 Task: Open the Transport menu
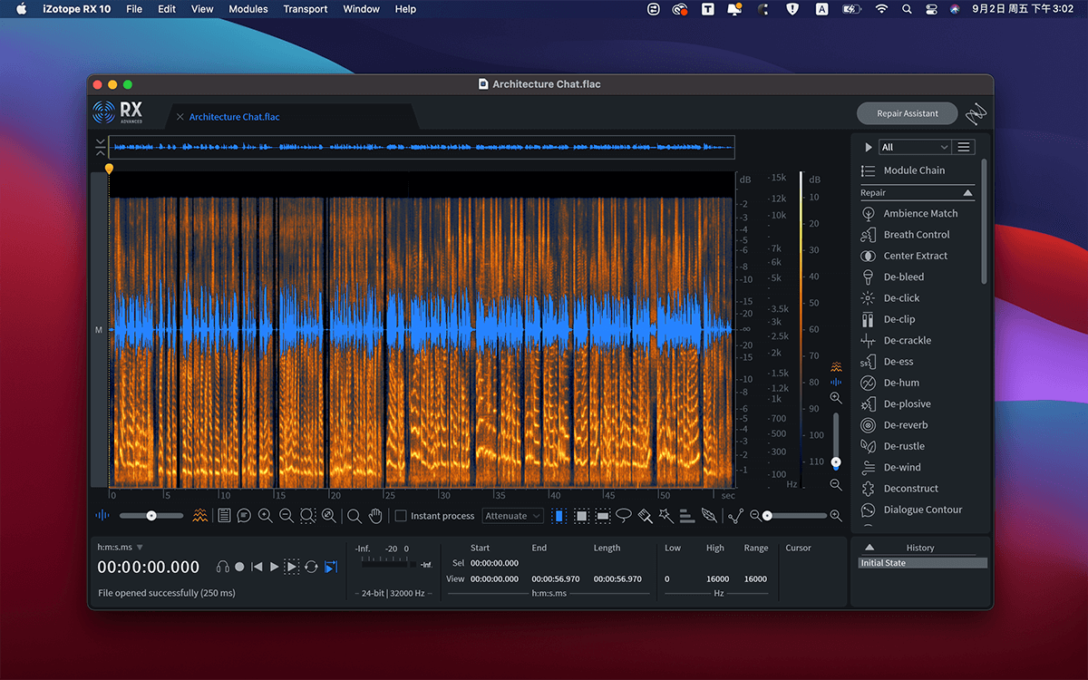306,9
